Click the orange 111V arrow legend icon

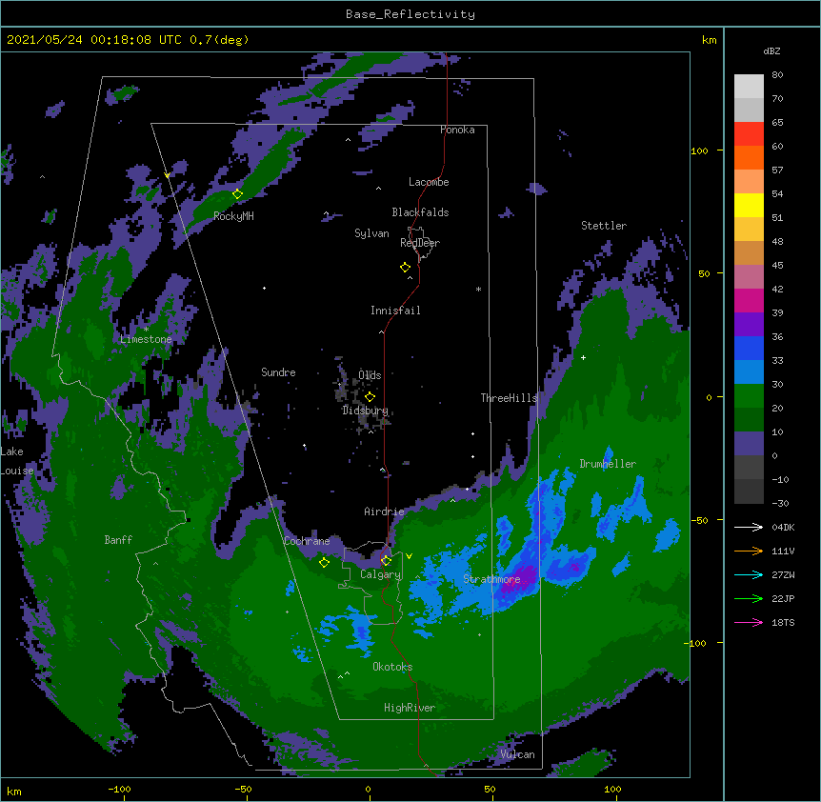[x=749, y=551]
